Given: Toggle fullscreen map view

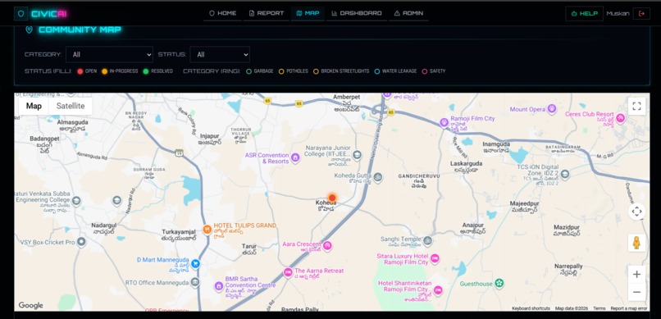Looking at the screenshot, I should (x=636, y=106).
